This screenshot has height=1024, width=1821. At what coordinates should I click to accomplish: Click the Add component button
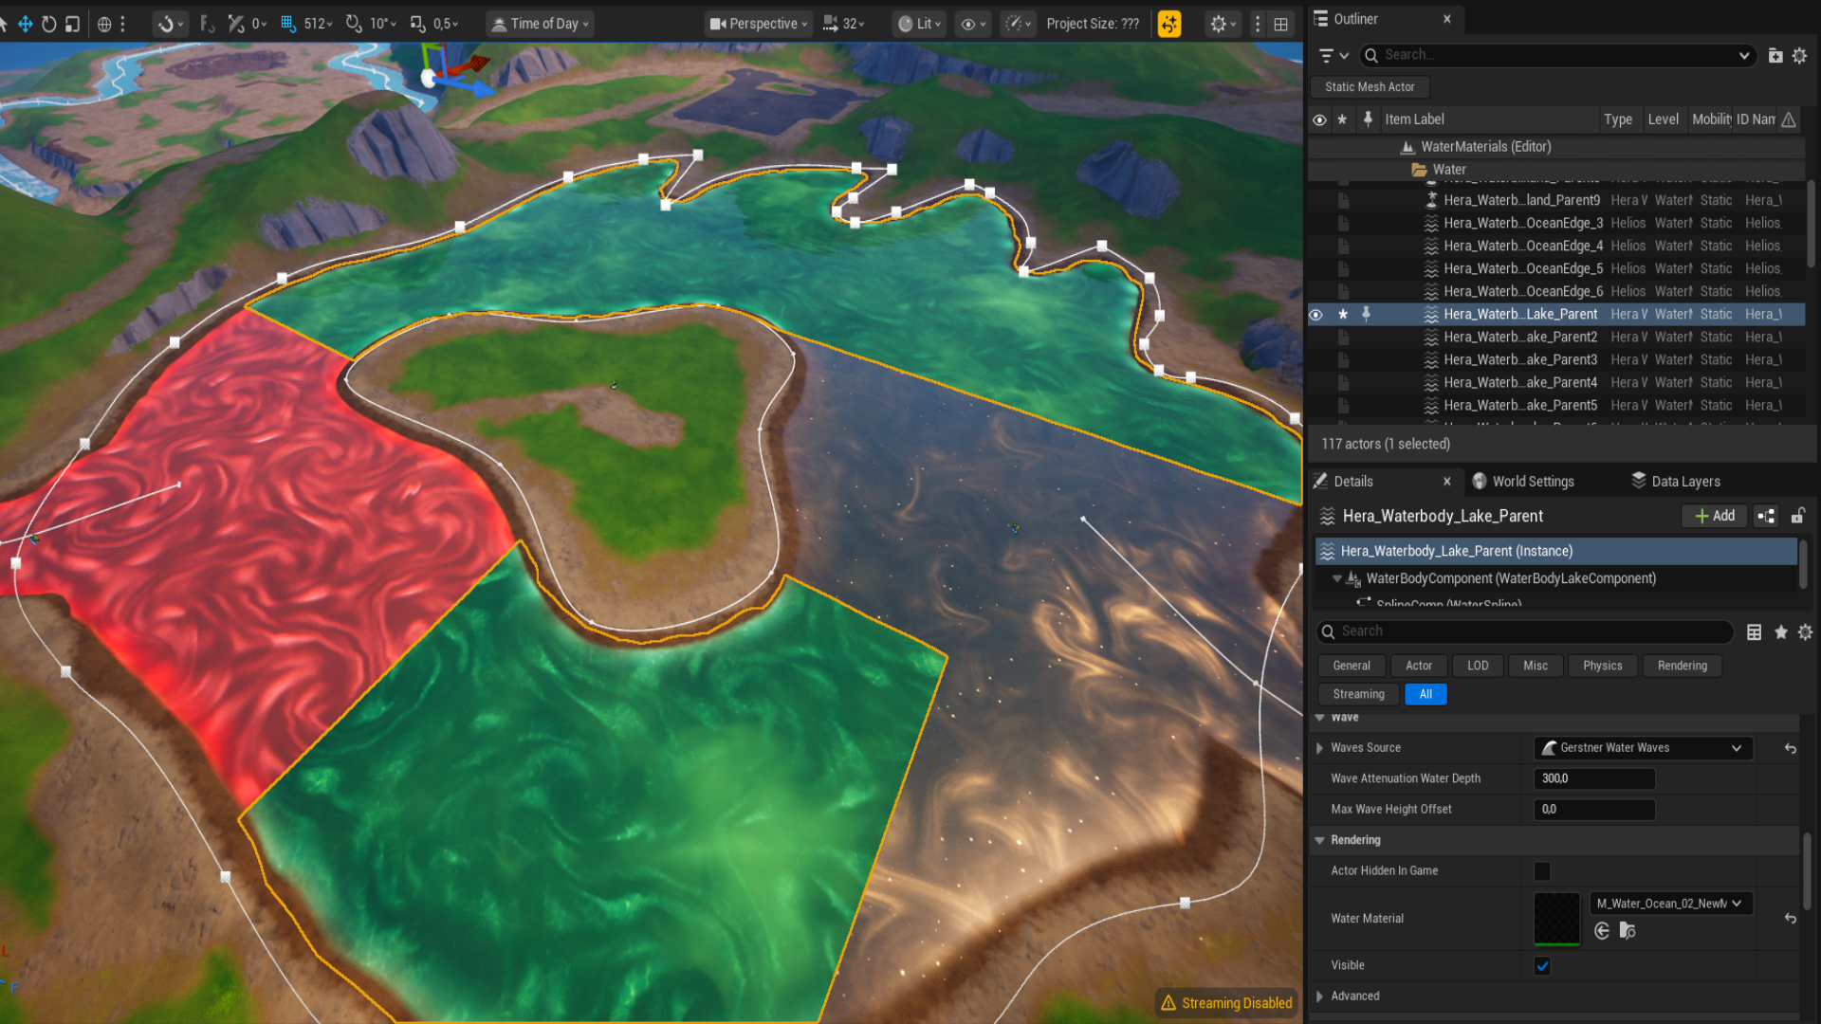(x=1714, y=516)
